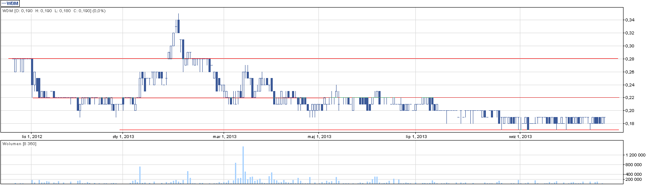Click the WDM OHLC info line
Viewport: 647px width, 185px height.
(54, 10)
